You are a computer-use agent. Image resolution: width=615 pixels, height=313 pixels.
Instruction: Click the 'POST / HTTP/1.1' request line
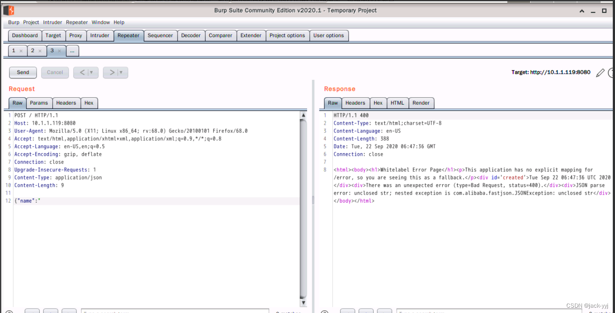(36, 116)
